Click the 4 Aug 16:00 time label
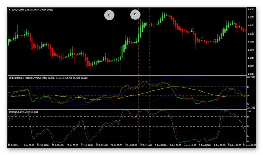This screenshot has width=263, height=155. point(190,145)
